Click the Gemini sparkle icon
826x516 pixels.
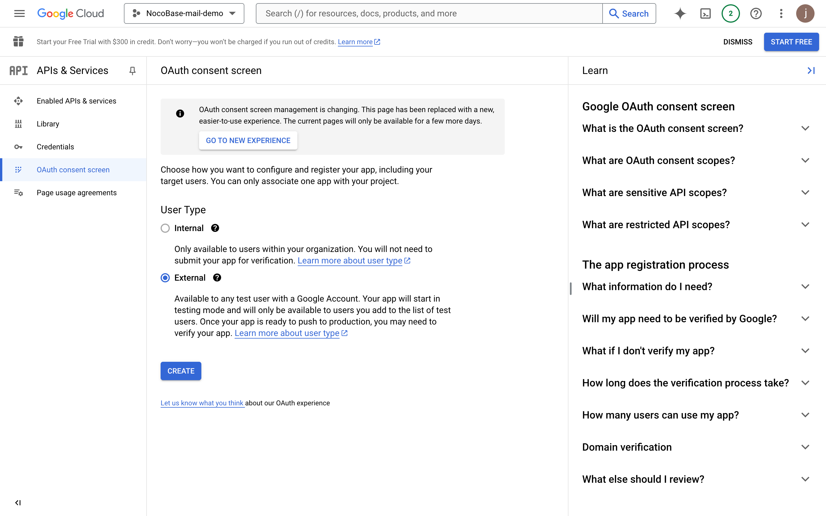[x=680, y=13]
